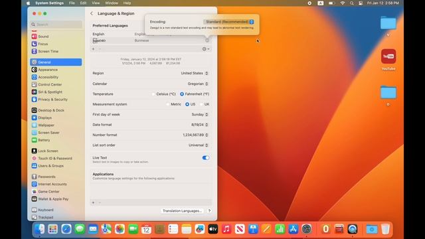
Task: Launch Apple TV app from the Dock
Action: pyautogui.click(x=213, y=229)
